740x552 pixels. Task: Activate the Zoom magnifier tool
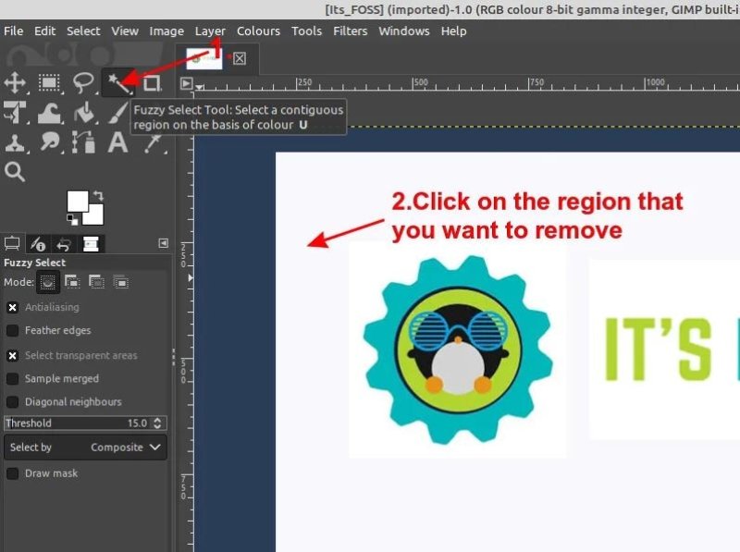[15, 172]
